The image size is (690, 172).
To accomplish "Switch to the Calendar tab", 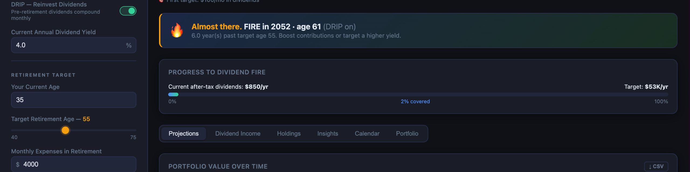I will click(x=367, y=133).
